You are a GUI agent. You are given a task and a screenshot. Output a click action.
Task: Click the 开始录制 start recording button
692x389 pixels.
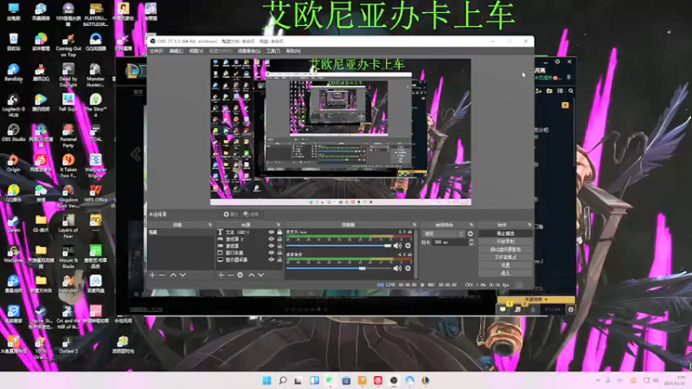pos(505,242)
